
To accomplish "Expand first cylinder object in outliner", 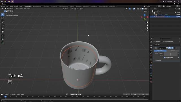I will click(154, 15).
